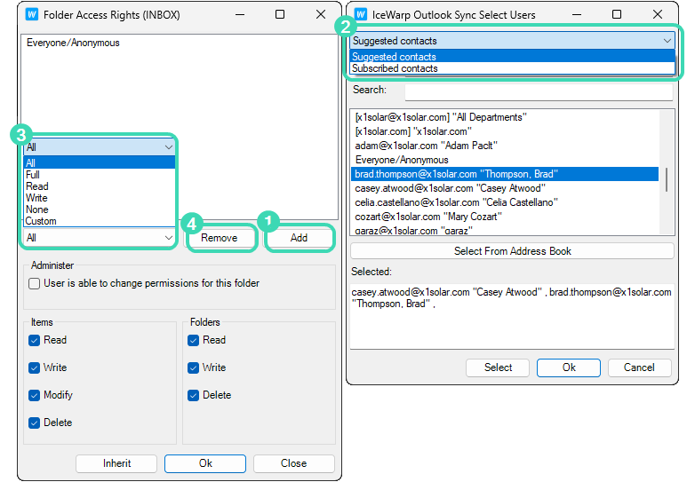The width and height of the screenshot is (695, 482).
Task: Confirm Folder Access Rights with Ok
Action: [x=205, y=463]
